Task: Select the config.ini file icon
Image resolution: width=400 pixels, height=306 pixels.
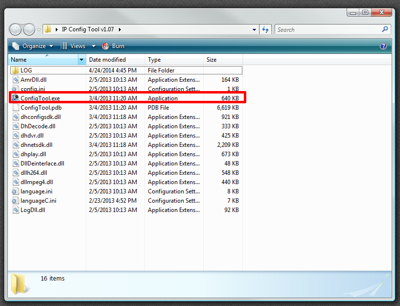Action: click(15, 89)
